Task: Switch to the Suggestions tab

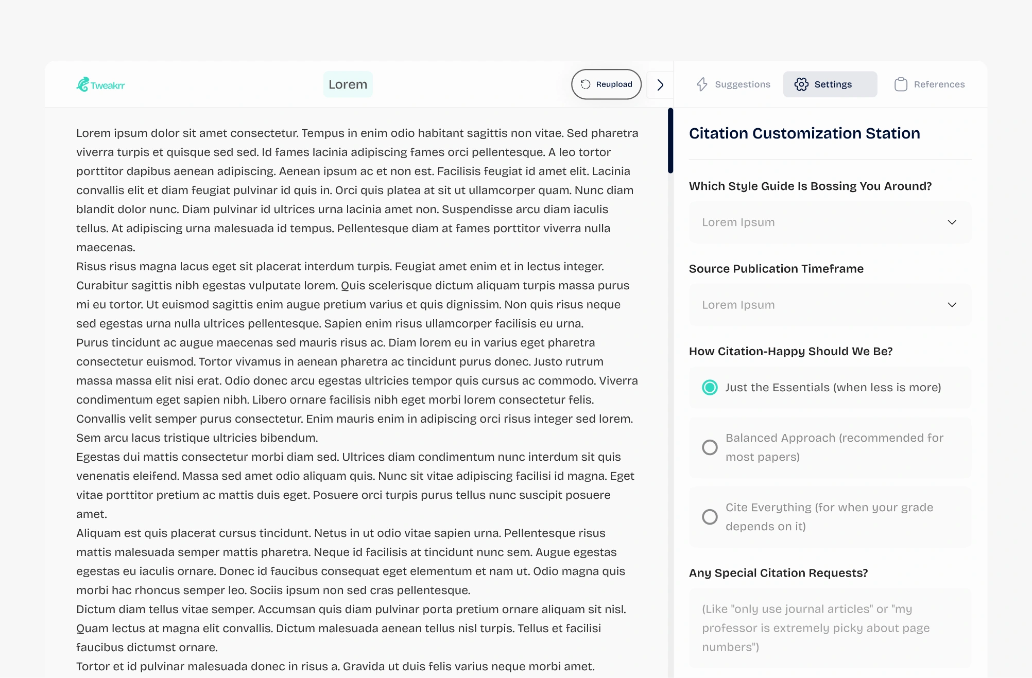Action: pyautogui.click(x=733, y=84)
